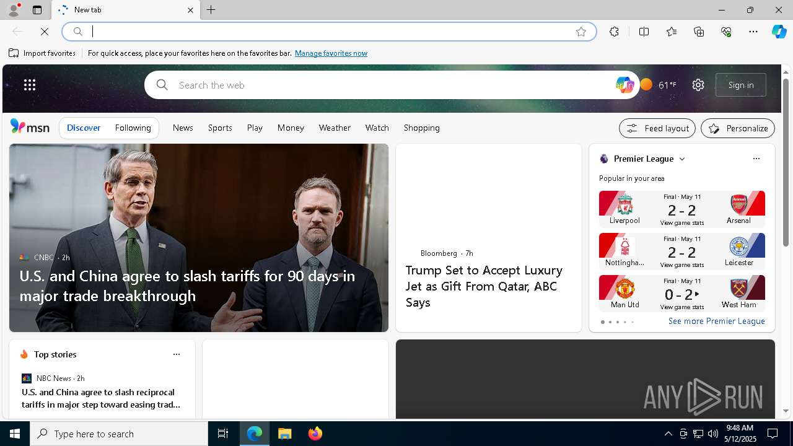Viewport: 793px width, 446px height.
Task: Toggle the Split screen icon
Action: click(644, 32)
